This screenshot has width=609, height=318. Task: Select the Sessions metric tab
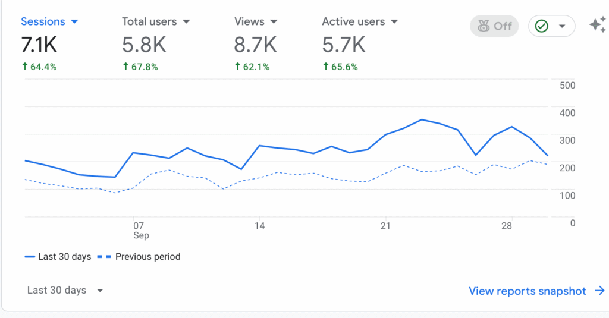click(43, 21)
